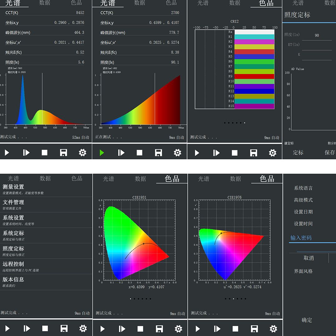The image size is (336, 336).
Task: Click the save floppy icon in the CRI2 panel
Action: point(254,153)
